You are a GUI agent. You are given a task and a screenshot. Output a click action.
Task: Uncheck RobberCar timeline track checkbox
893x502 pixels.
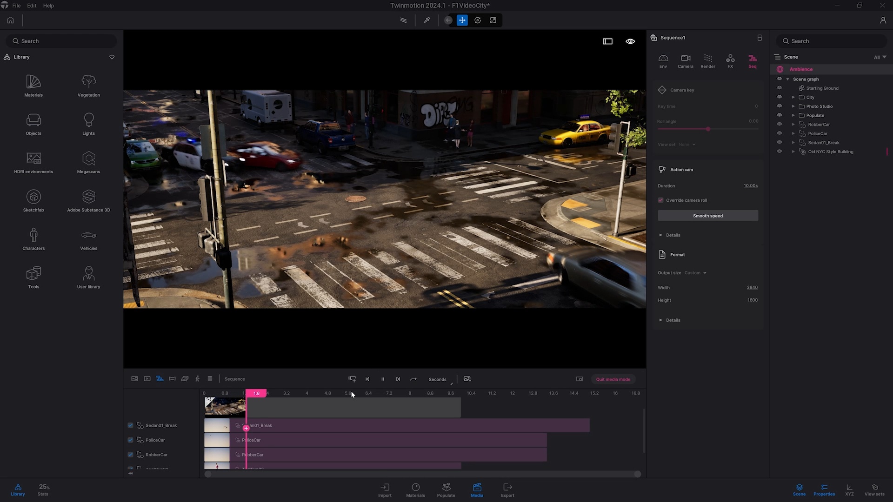pos(130,455)
